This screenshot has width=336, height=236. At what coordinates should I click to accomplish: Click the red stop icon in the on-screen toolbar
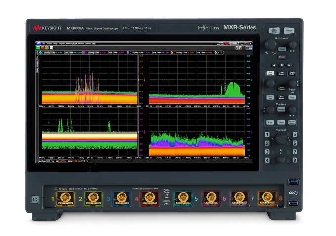coord(42,47)
